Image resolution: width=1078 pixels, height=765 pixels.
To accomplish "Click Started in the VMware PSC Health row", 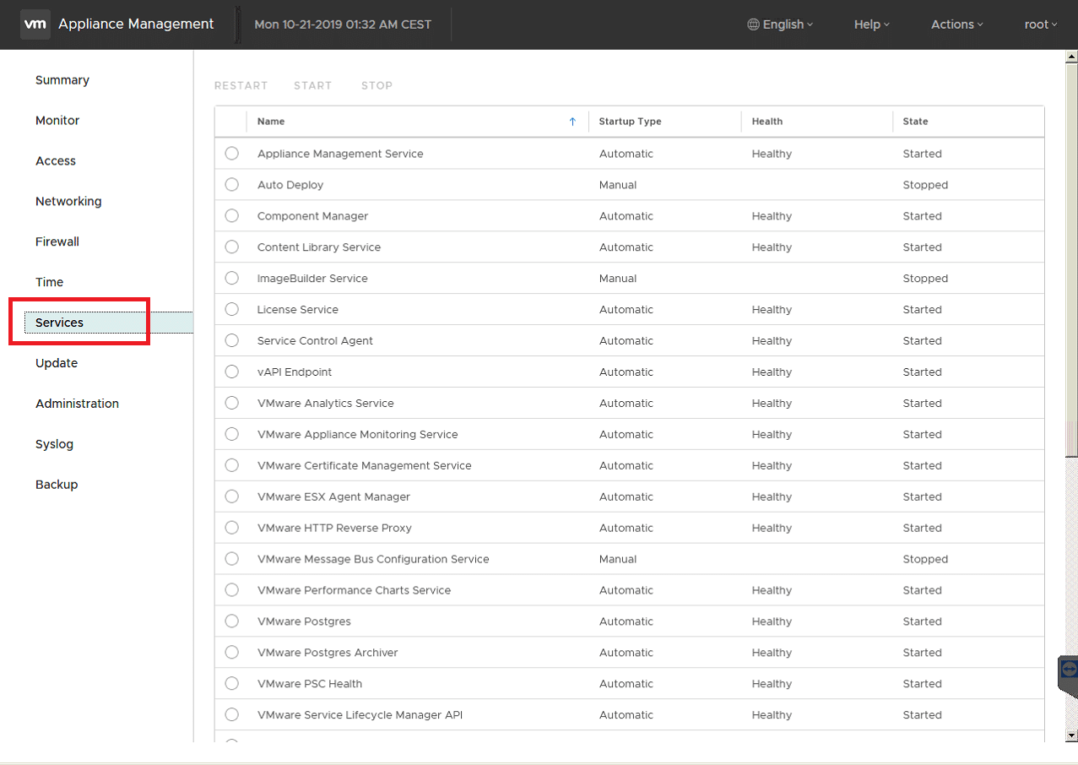I will click(922, 685).
